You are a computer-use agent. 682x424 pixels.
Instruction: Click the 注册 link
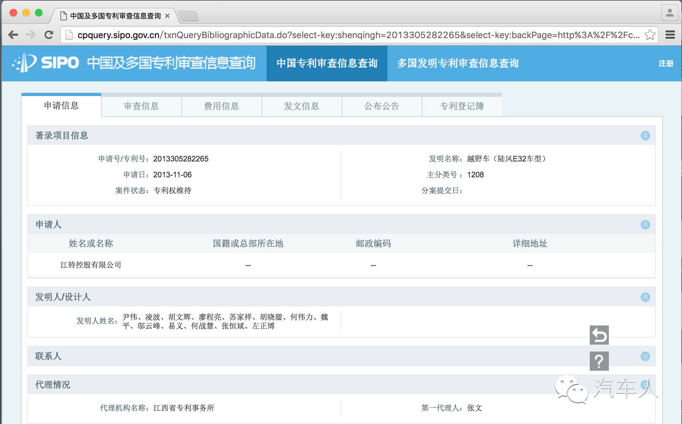pos(666,64)
